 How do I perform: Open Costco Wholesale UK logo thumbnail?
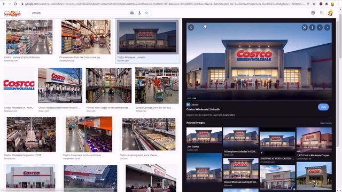[x=19, y=85]
